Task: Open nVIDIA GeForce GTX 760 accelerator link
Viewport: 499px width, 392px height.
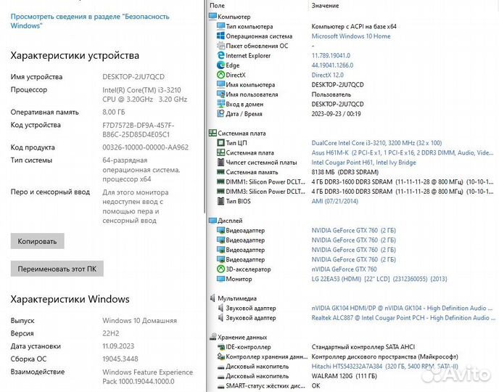Action: coord(344,269)
